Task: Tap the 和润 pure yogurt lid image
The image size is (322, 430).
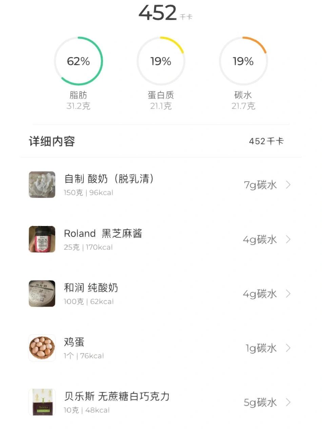Action: [x=42, y=294]
